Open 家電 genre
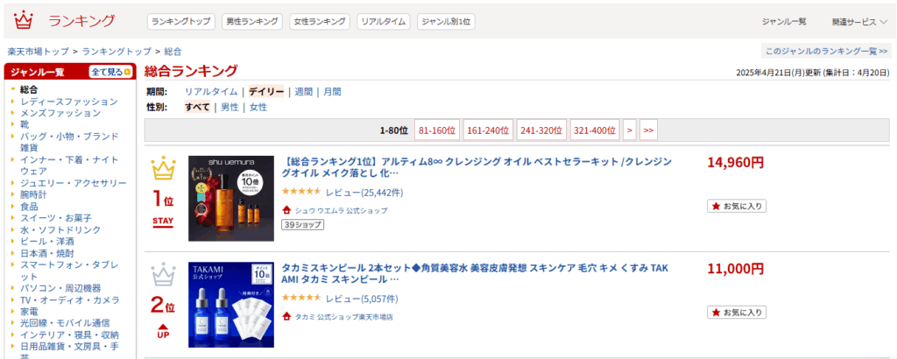The image size is (897, 359). 29,312
